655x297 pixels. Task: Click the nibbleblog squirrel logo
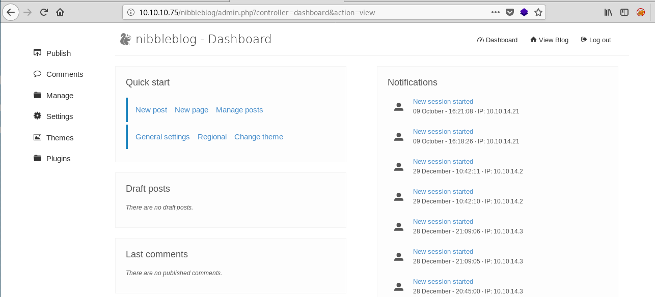tap(125, 39)
